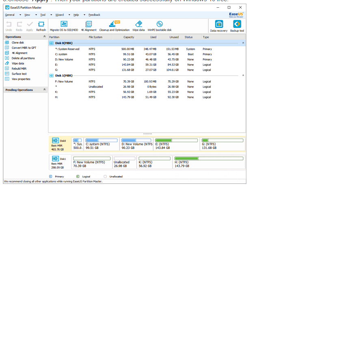Click the Disk 1(MBR) header row
The width and height of the screenshot is (345, 345).
[147, 75]
